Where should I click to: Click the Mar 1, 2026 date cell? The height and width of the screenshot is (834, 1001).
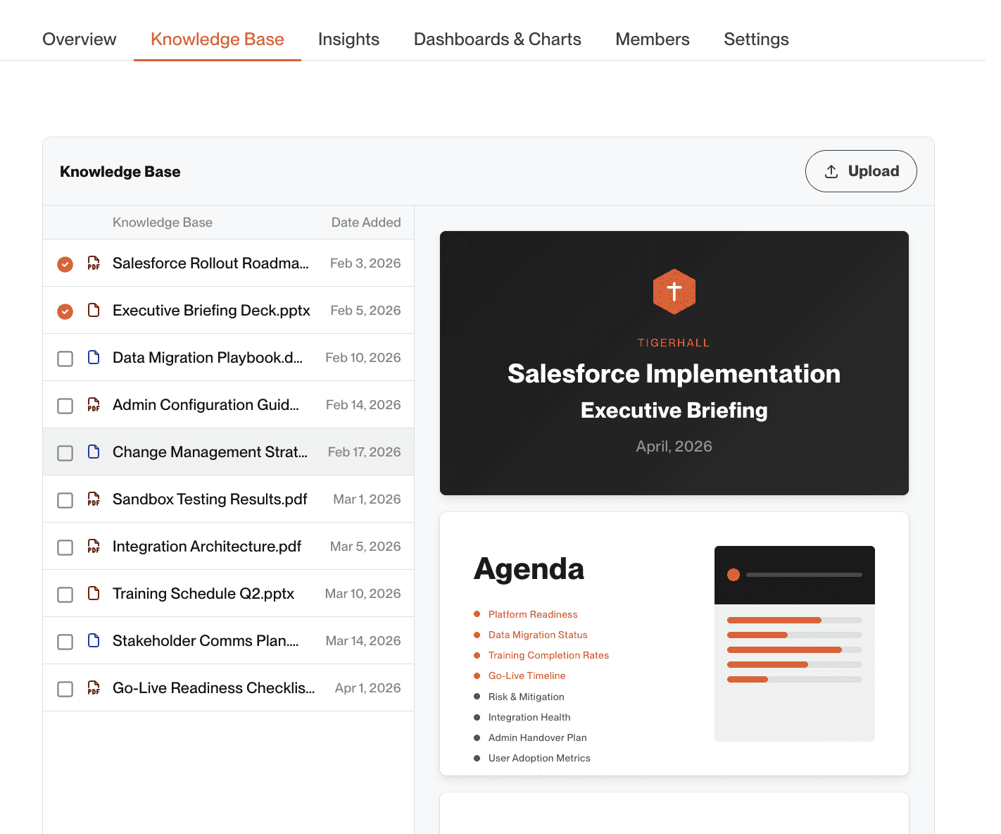pos(367,499)
